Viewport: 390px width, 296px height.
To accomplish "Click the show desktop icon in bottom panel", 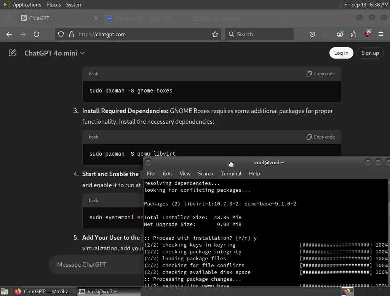I will pos(5,291).
